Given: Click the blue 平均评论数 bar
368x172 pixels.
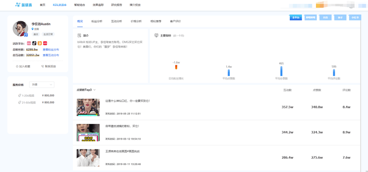Looking at the screenshot, I should pyautogui.click(x=334, y=73).
